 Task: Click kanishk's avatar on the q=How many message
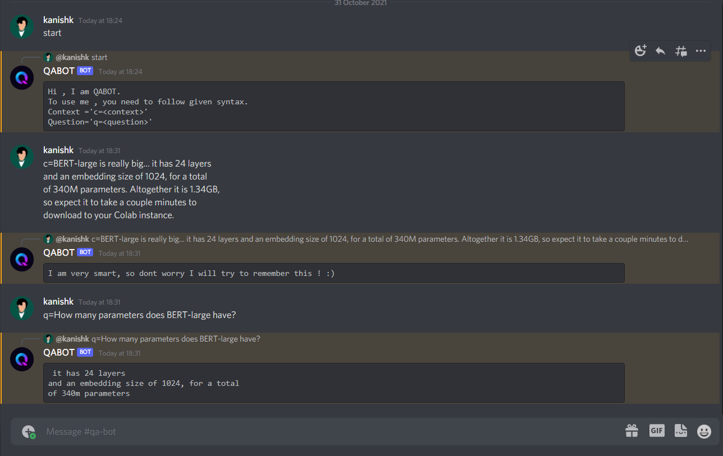pos(22,308)
